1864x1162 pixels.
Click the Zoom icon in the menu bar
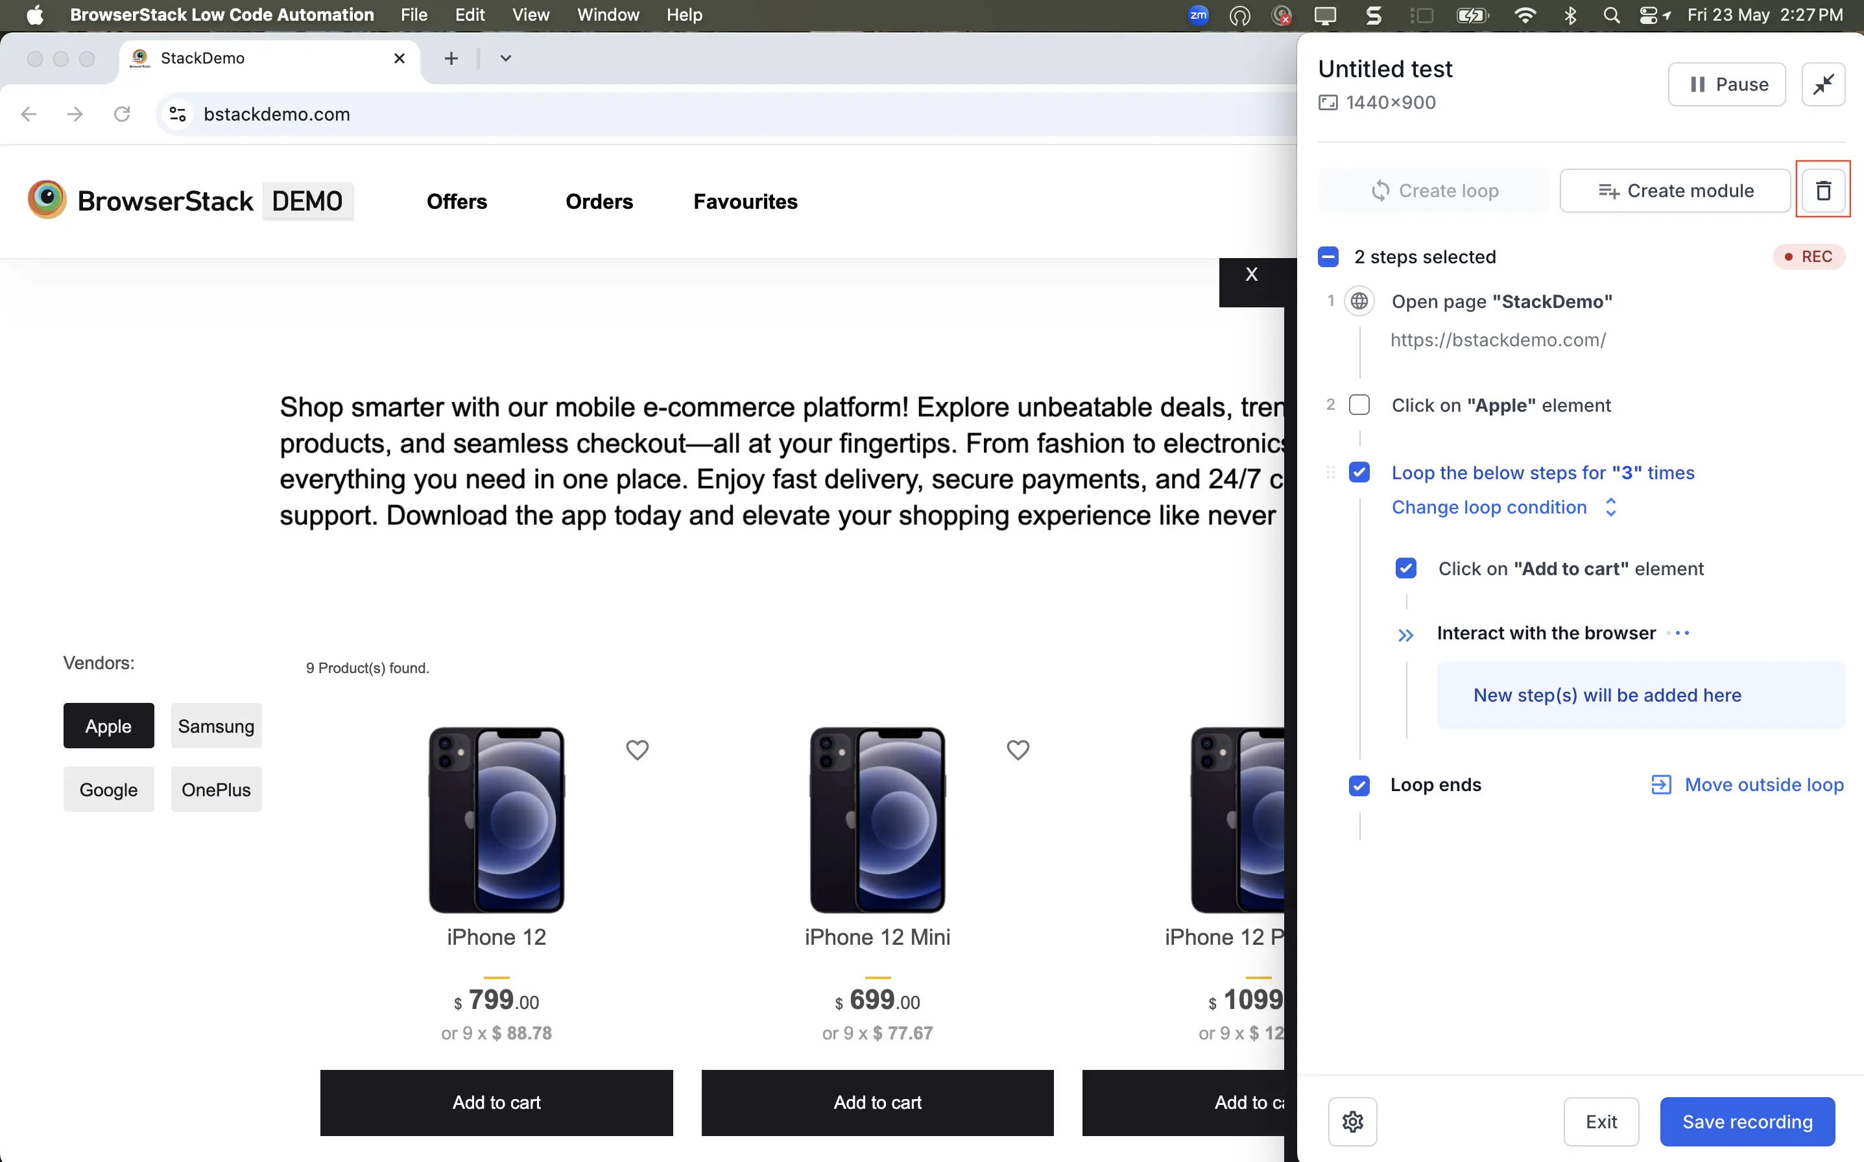tap(1197, 15)
